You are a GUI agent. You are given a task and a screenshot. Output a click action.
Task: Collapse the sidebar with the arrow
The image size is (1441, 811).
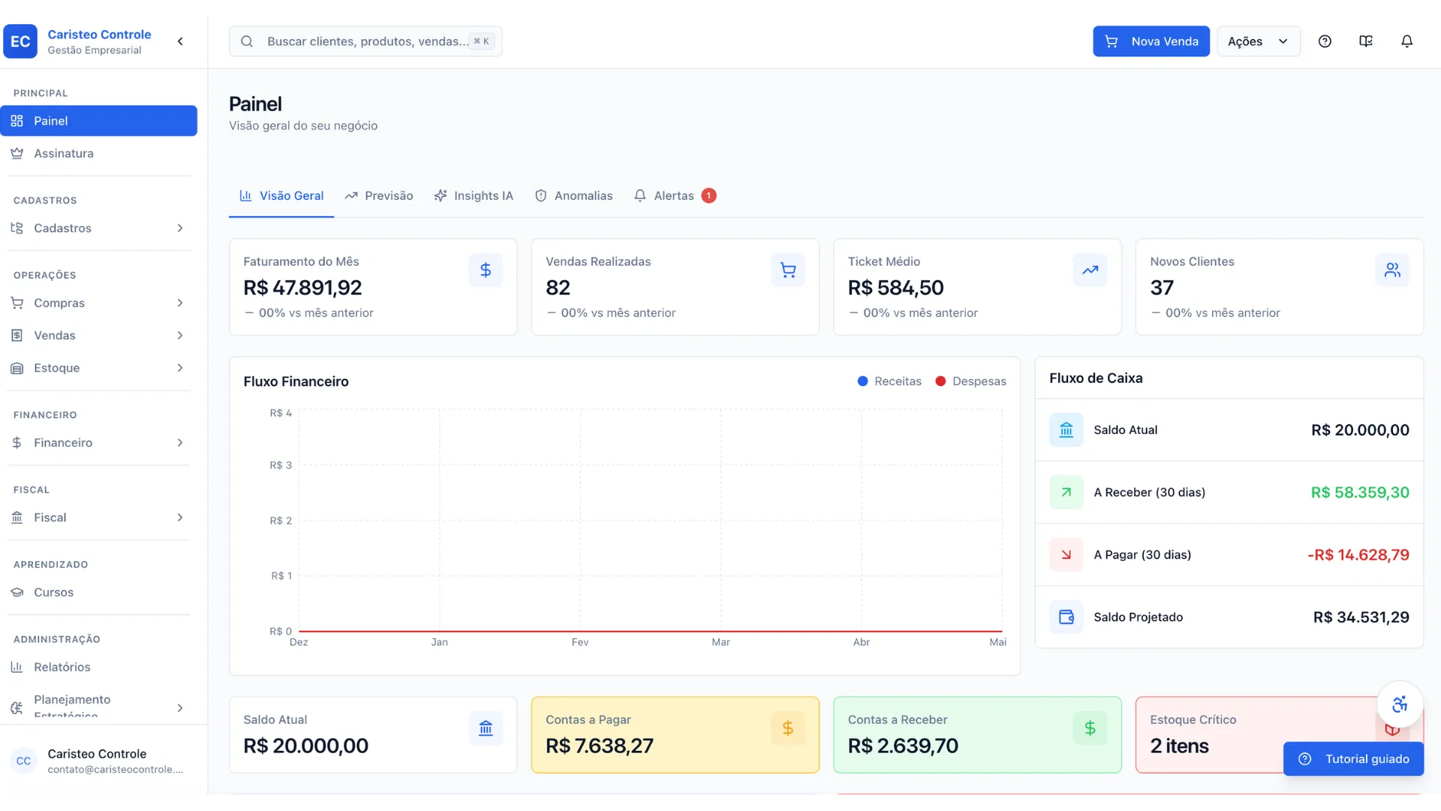tap(180, 41)
